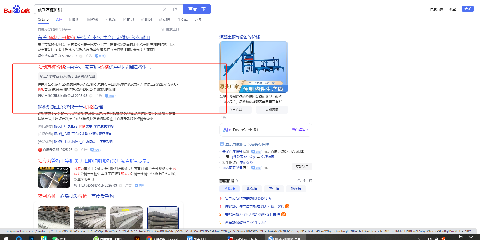Switch to the 资讯 tab
The width and height of the screenshot is (480, 240).
pos(93,20)
